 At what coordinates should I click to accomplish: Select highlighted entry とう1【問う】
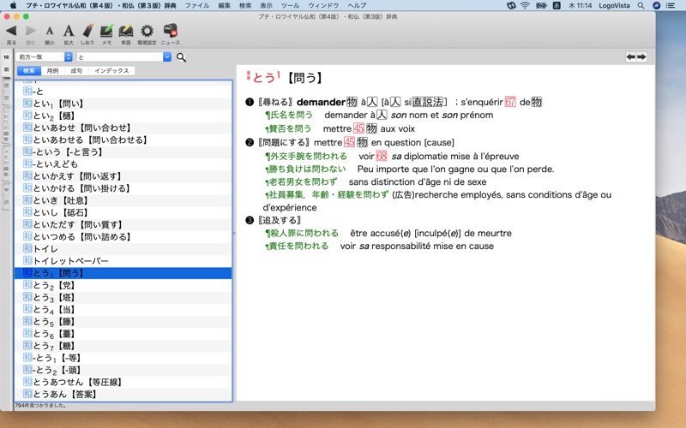point(123,273)
